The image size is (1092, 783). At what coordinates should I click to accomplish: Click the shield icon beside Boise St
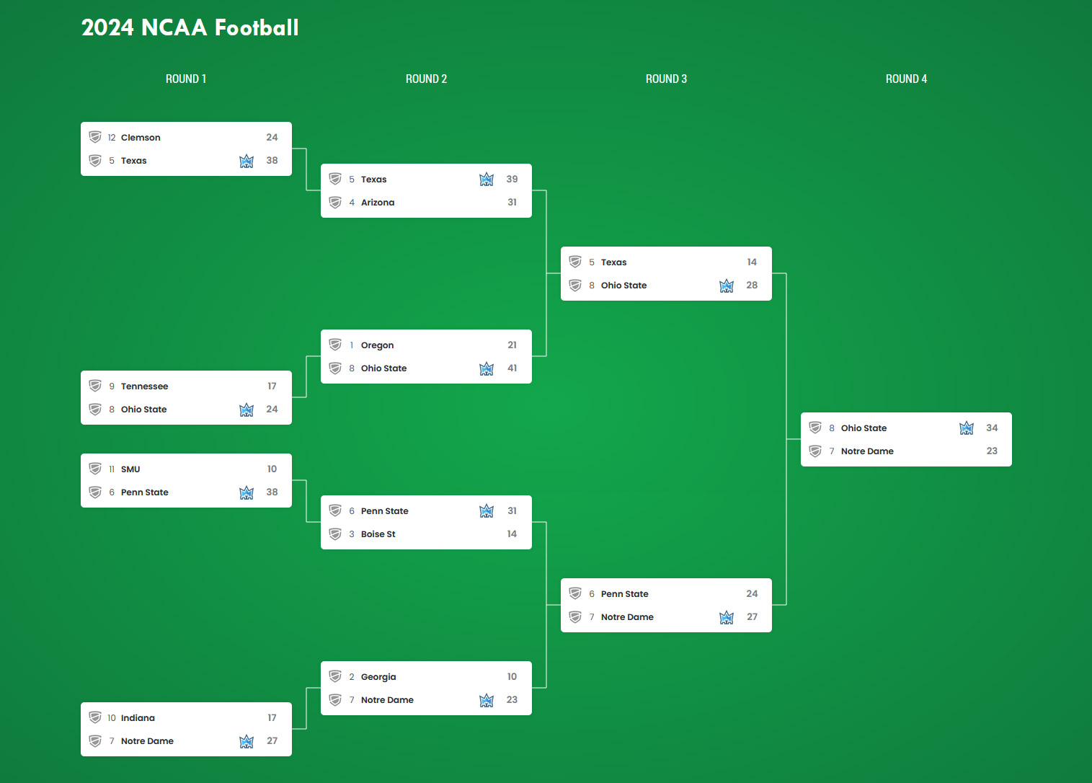point(335,534)
